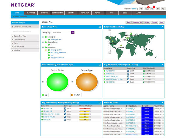The width and height of the screenshot is (175, 138).
Task: Collapse the ShangHai location group
Action: coord(43,37)
